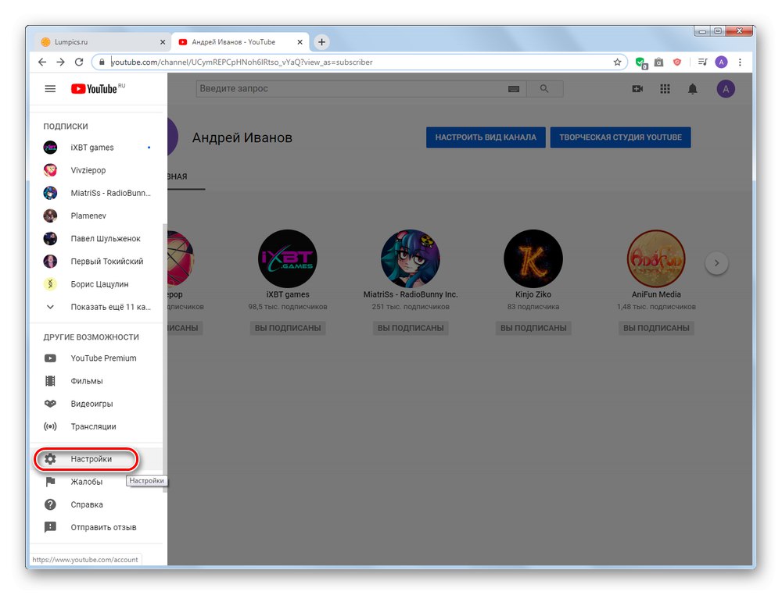782x595 pixels.
Task: Open Павел Шульженок subscription avatar
Action: pos(50,238)
